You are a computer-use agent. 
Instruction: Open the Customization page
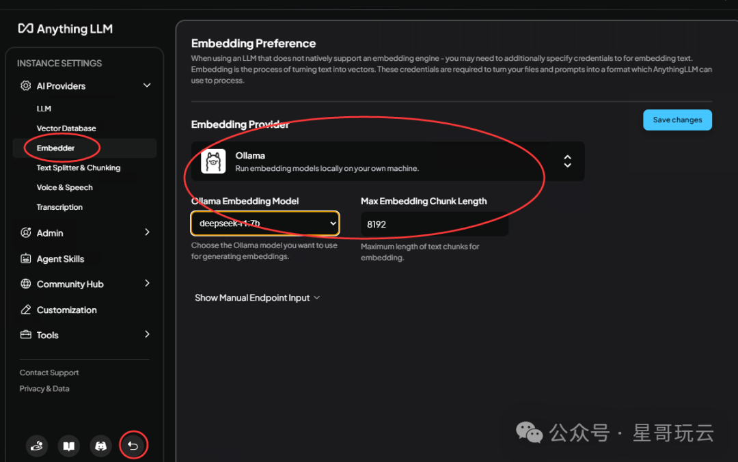[66, 310]
